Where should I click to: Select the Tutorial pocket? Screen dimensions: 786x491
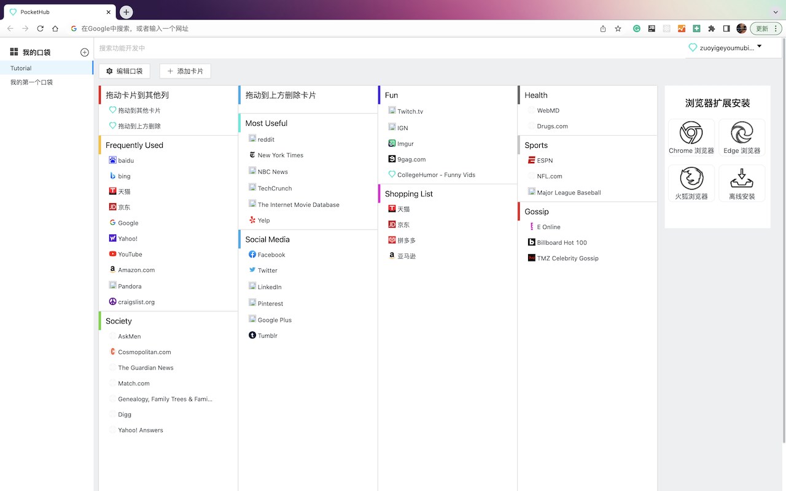click(x=47, y=68)
